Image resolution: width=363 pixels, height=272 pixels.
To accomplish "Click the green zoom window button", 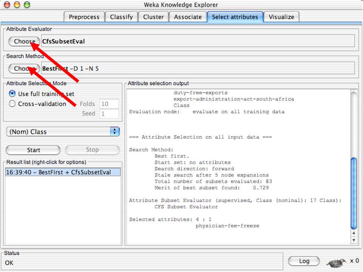I will (x=27, y=5).
